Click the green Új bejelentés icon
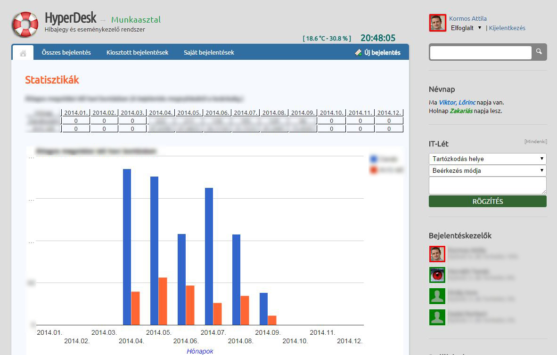Screen dimensions: 557x355 (358, 53)
